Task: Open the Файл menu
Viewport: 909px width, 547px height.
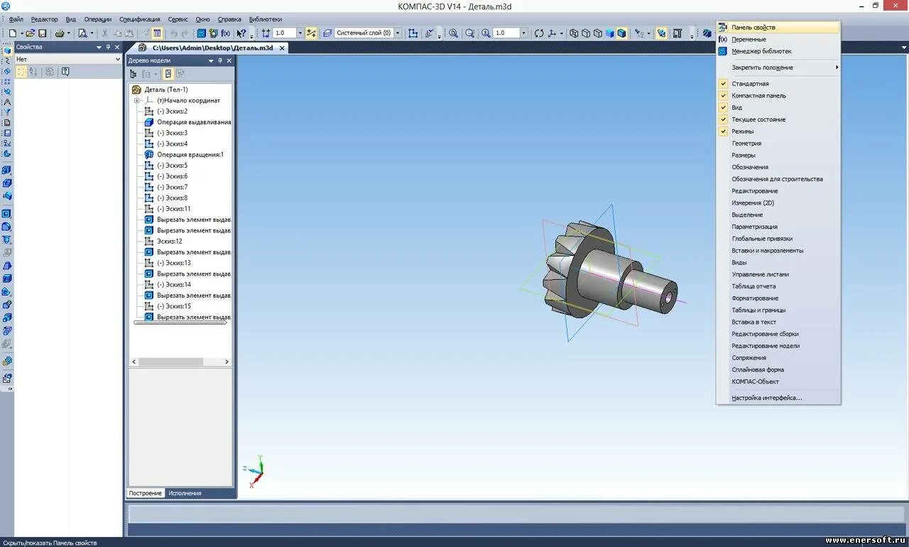Action: (x=16, y=19)
